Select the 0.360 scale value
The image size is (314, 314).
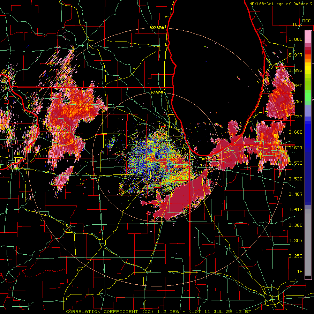click(x=296, y=225)
